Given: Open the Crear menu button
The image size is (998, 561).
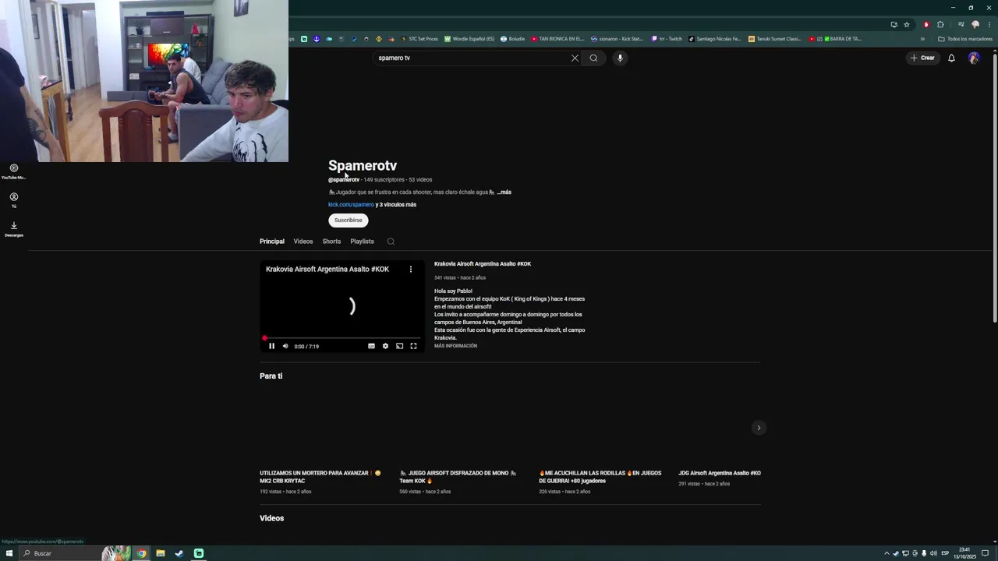Looking at the screenshot, I should coord(922,58).
